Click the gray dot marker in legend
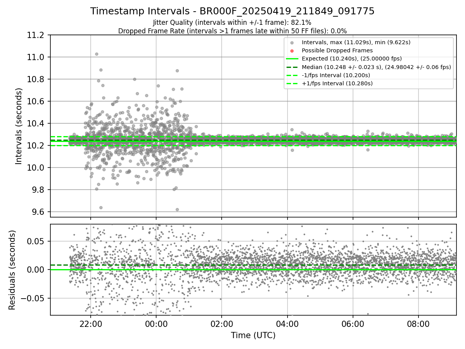 click(292, 43)
